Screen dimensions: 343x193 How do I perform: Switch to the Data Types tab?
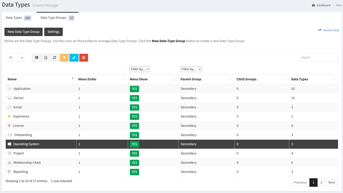click(x=18, y=18)
